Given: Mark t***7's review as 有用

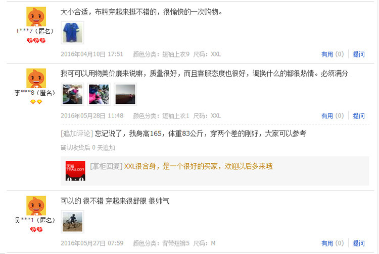Looking at the screenshot, I should [333, 54].
